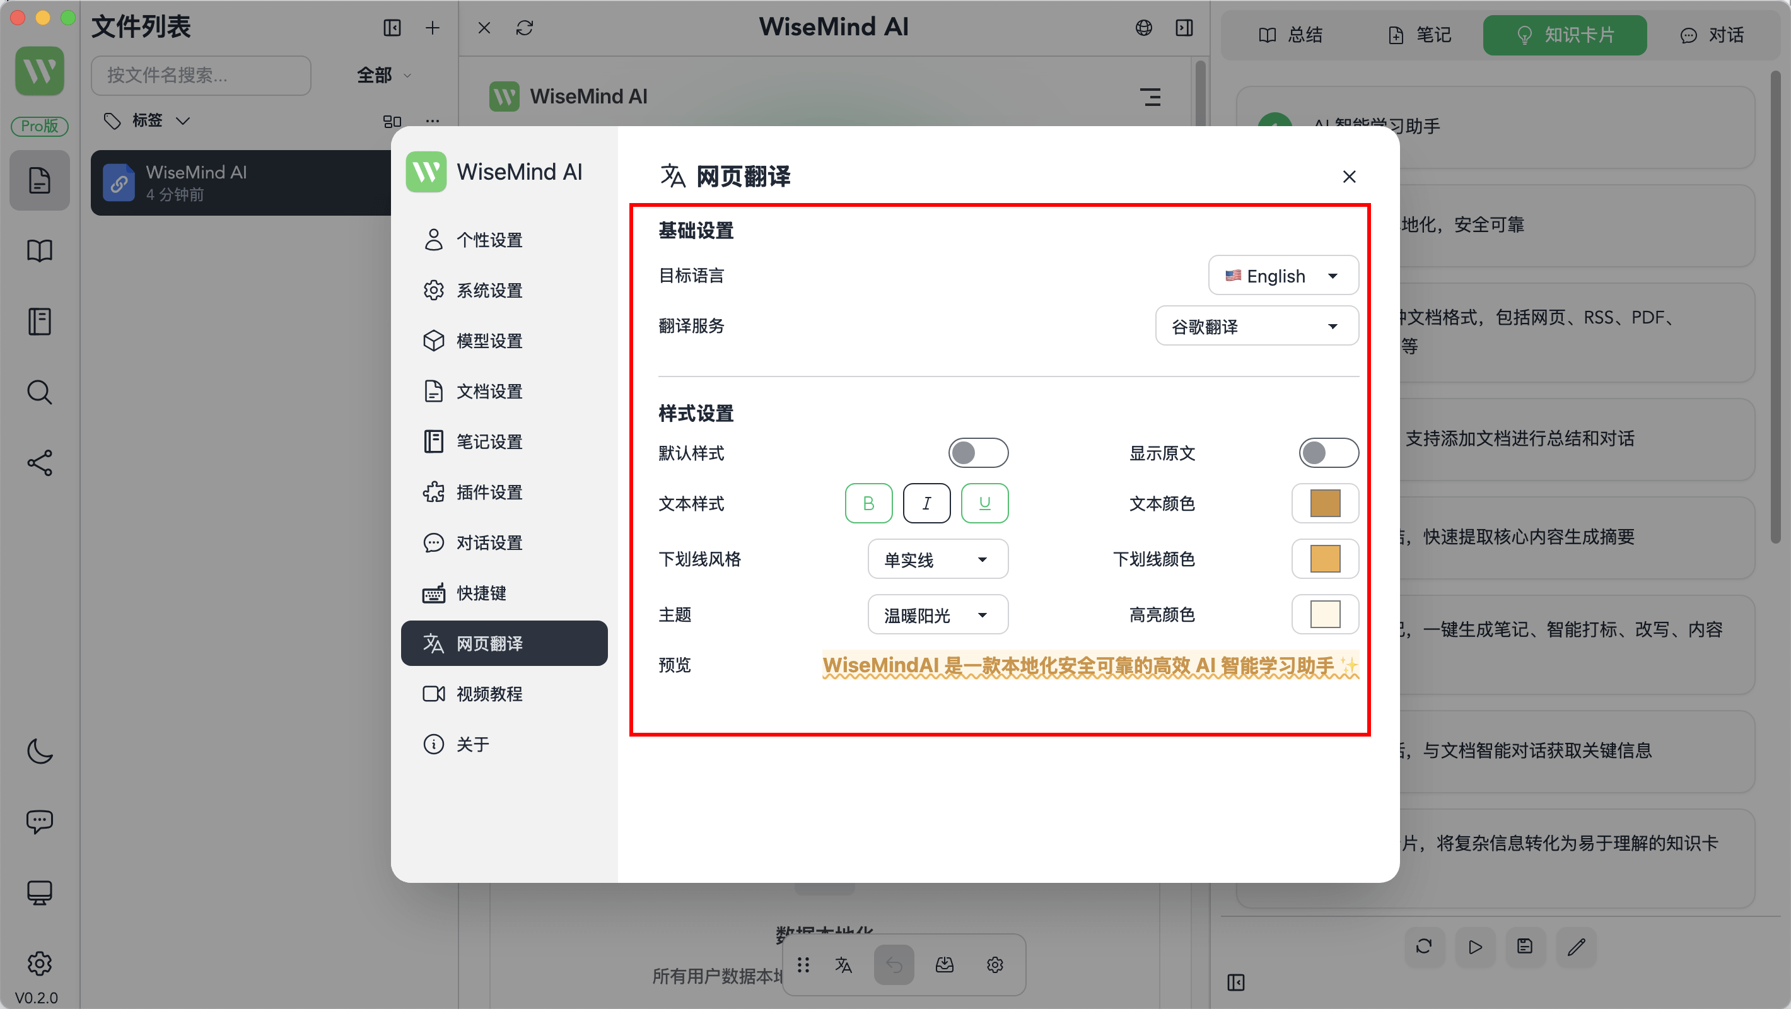Click the drag handle in floating toolbar

pos(803,965)
